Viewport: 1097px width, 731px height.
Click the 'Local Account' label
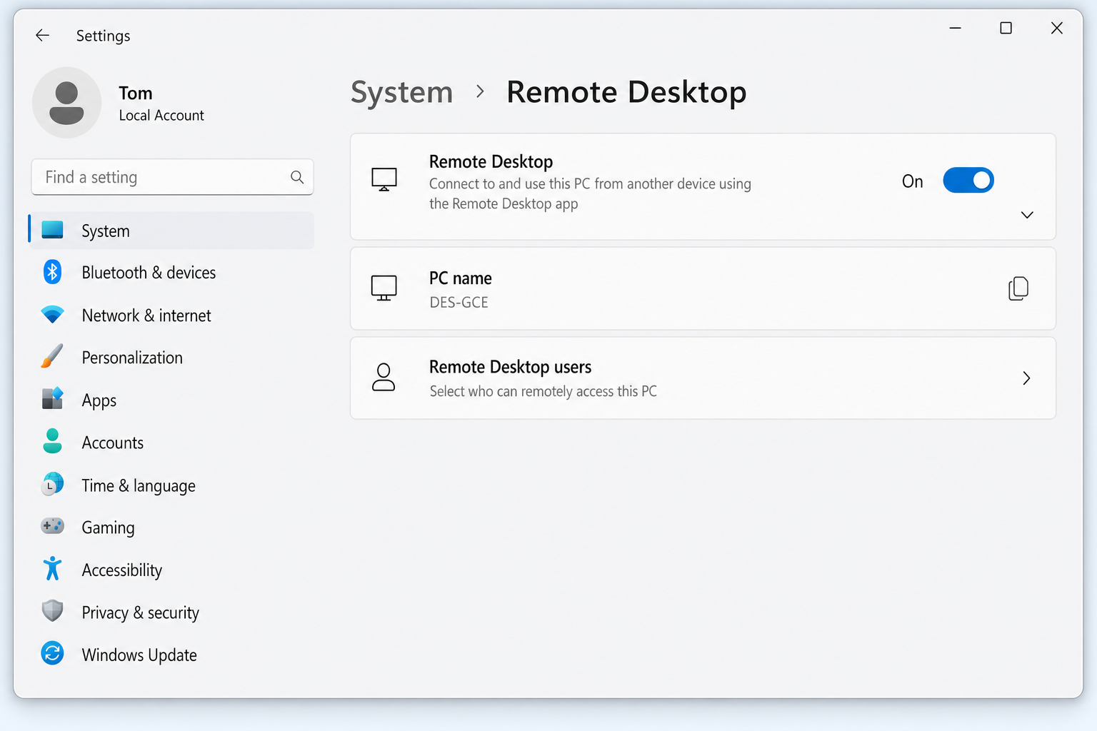coord(161,116)
